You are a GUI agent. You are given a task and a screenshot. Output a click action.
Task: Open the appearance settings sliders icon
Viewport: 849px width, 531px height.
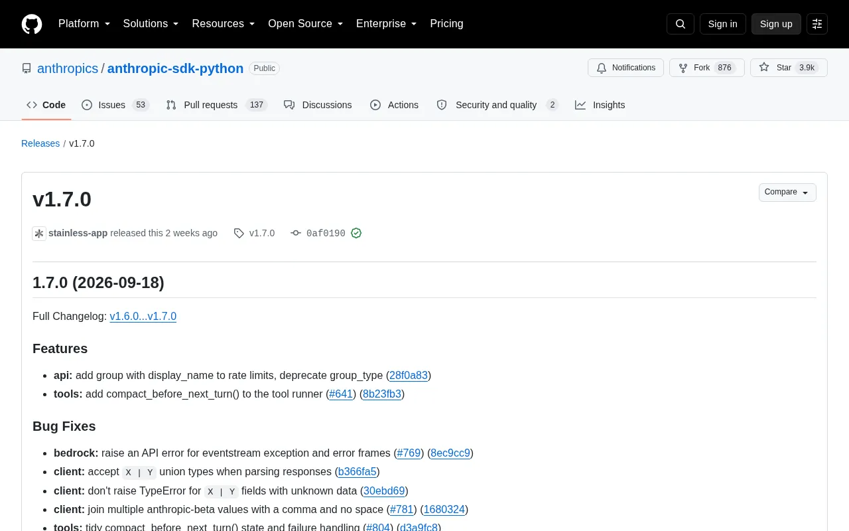pyautogui.click(x=817, y=24)
